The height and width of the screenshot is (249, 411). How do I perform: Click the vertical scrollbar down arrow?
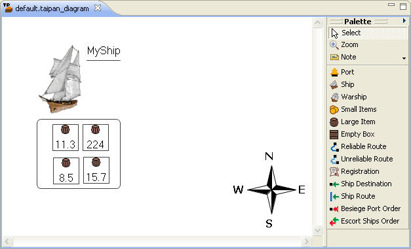[x=317, y=231]
